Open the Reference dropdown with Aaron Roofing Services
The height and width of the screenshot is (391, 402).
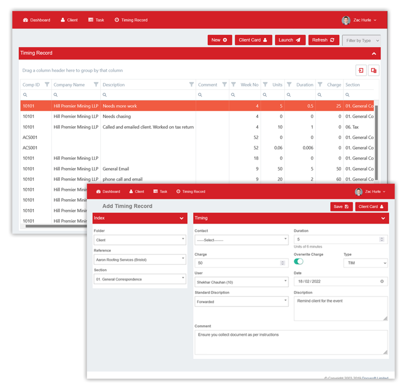pyautogui.click(x=140, y=259)
